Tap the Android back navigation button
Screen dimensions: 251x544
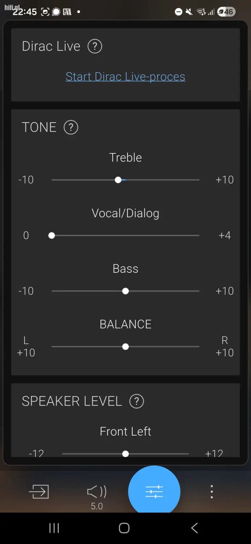tap(194, 528)
